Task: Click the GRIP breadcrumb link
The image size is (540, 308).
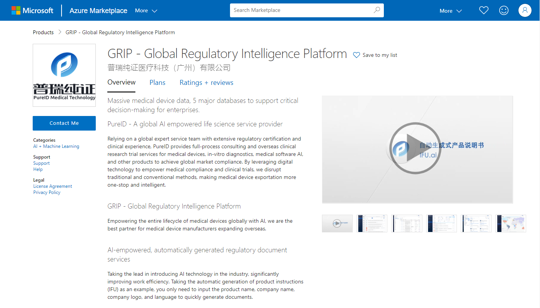Action: coord(120,32)
